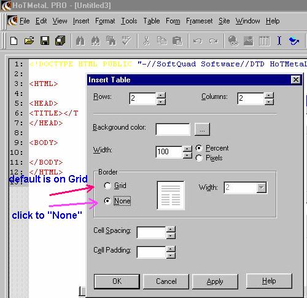Viewport: 307px width, 298px height.
Task: Click the Redo arrow icon
Action: click(213, 41)
